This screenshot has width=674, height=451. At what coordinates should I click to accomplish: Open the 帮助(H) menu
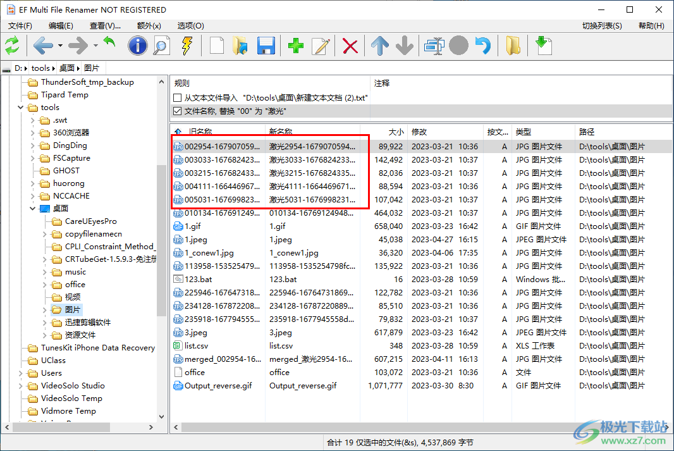click(651, 26)
